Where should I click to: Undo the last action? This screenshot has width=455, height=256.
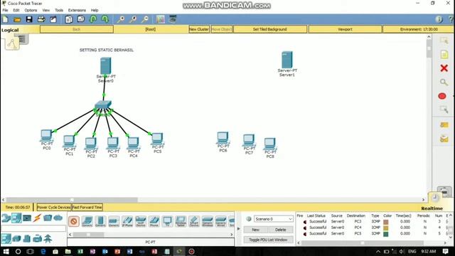coord(93,19)
